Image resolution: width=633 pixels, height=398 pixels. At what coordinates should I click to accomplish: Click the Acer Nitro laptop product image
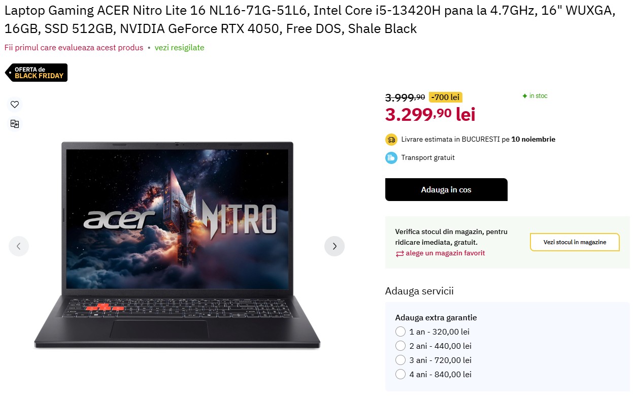coord(177,245)
